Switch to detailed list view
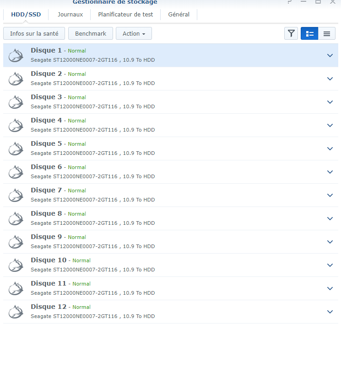Viewport: 341px width, 366px height. tap(309, 33)
